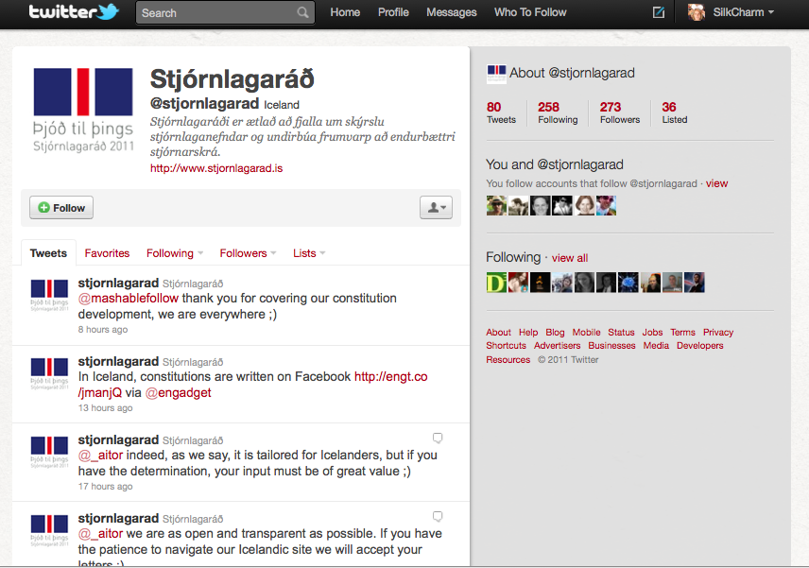View the 80 Tweets stat
The image size is (809, 568).
point(501,112)
